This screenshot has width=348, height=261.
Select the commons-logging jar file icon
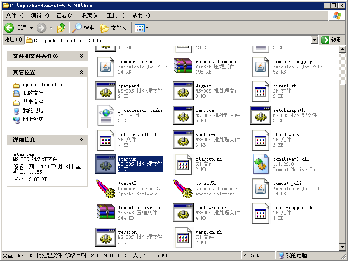coord(261,67)
